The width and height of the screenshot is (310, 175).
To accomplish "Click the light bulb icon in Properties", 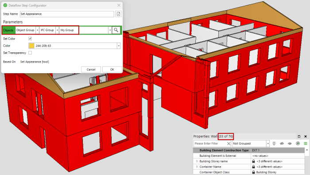I will 274,144.
